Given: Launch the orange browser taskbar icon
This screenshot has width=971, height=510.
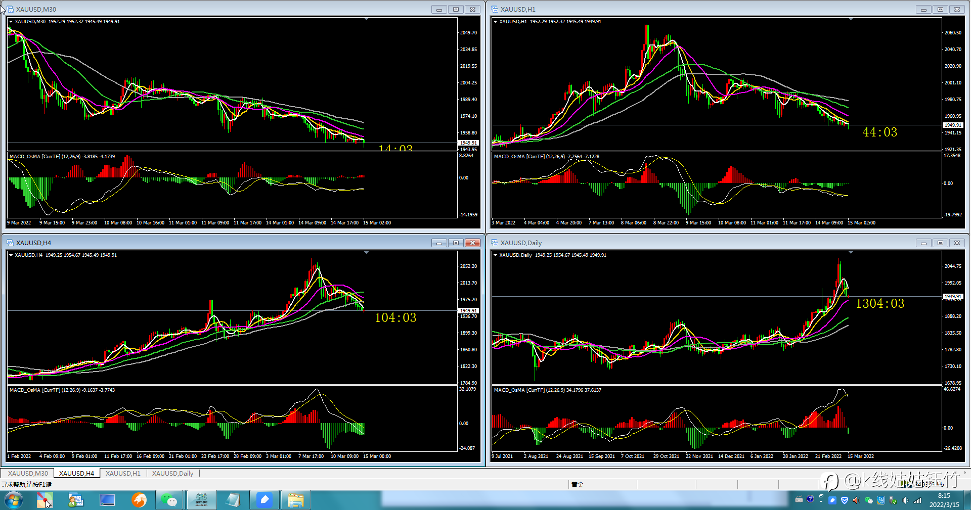Looking at the screenshot, I should pos(139,500).
